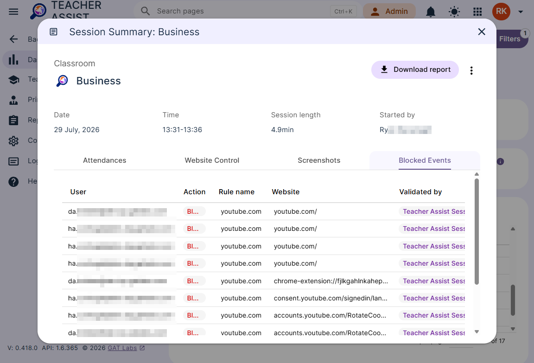Open the hamburger navigation menu
Screen dimensions: 534x363
pyautogui.click(x=13, y=12)
